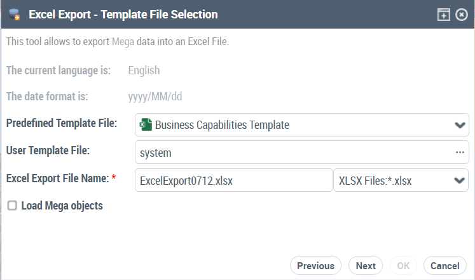Click the XLSX Files:*.xlsx format selector text
475x280 pixels.
click(375, 180)
